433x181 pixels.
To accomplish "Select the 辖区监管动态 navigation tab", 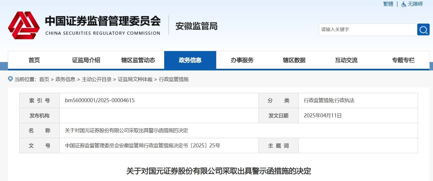I will point(138,60).
